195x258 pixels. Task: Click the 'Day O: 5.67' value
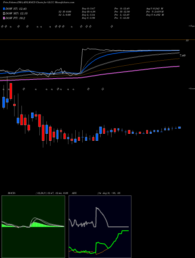pyautogui.click(x=89, y=9)
